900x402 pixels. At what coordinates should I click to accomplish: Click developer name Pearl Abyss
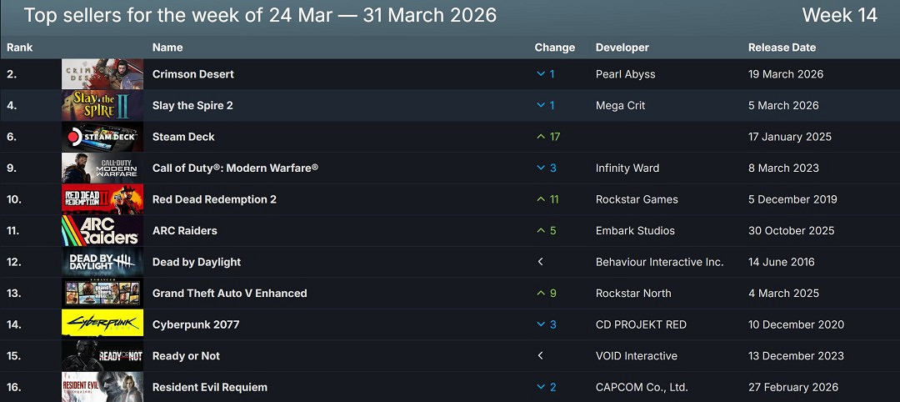point(626,74)
